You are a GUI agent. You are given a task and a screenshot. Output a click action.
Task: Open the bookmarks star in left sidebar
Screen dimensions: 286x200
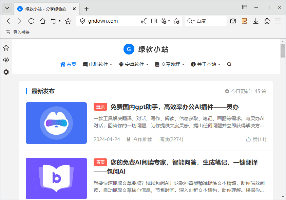[6, 48]
